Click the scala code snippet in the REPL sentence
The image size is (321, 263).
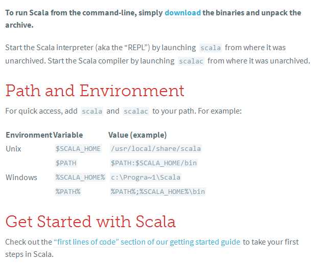click(x=211, y=48)
